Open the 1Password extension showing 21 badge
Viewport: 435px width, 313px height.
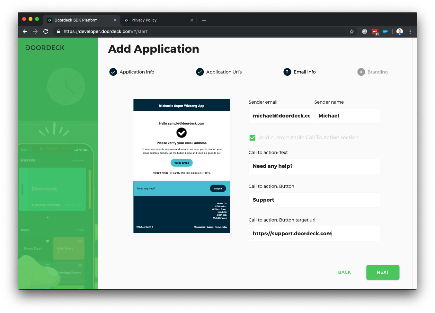pos(375,31)
